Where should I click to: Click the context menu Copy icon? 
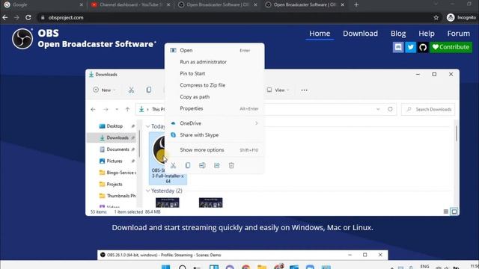[x=188, y=165]
